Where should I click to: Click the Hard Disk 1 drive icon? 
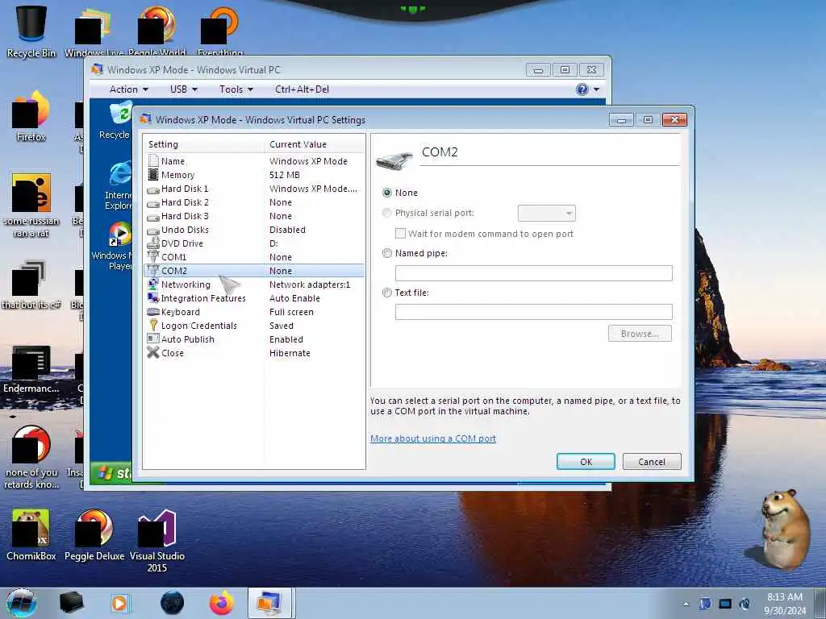(153, 189)
